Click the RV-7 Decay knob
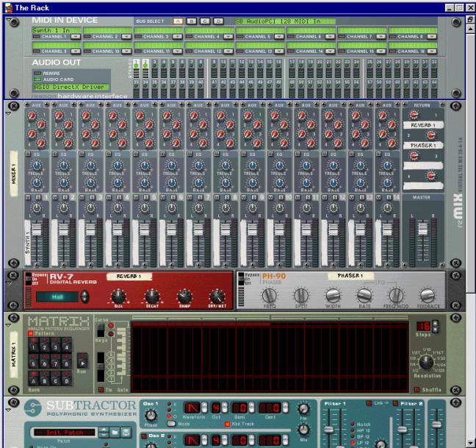The image size is (476, 448). tap(152, 296)
